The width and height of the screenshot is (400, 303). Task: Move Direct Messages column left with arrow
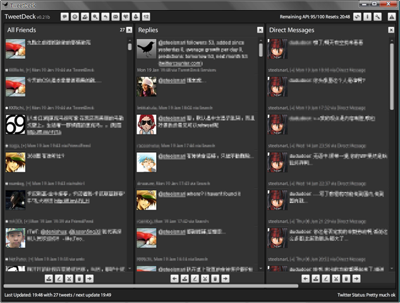pyautogui.click(x=306, y=278)
